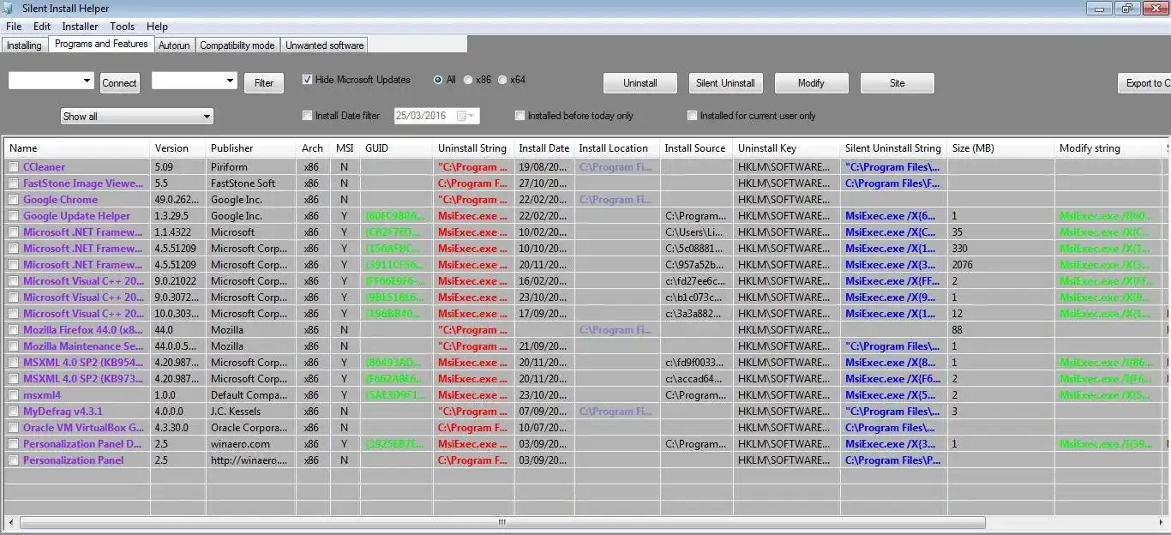
Task: Open the File menu
Action: click(x=13, y=27)
